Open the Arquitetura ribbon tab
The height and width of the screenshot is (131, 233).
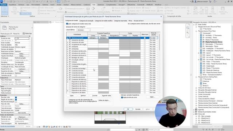[x=12, y=5]
